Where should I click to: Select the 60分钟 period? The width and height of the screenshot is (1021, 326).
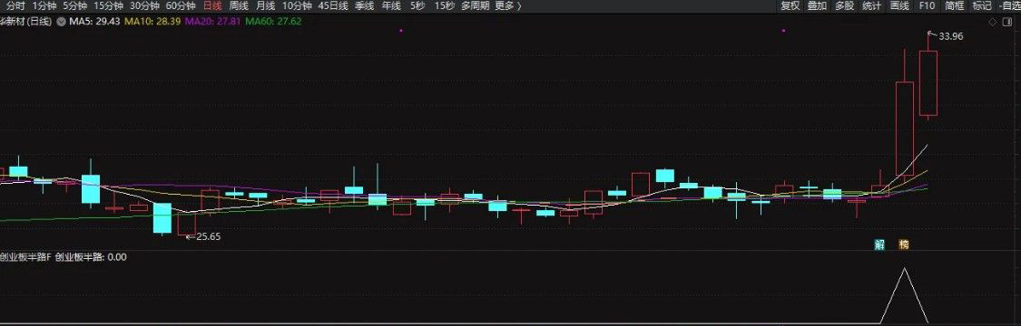pyautogui.click(x=181, y=5)
